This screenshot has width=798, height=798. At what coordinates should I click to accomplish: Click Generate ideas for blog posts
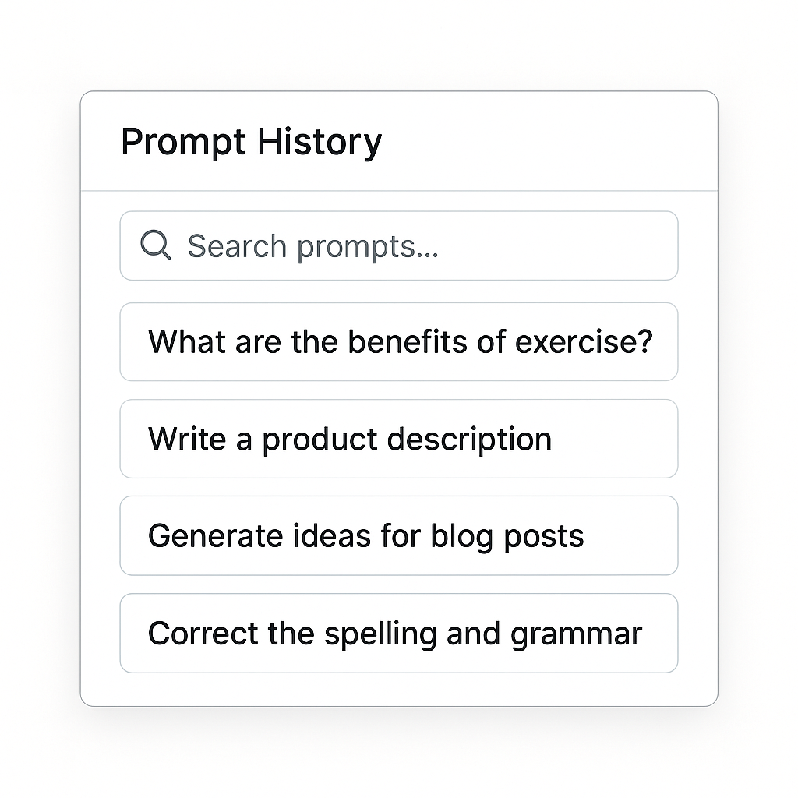coord(399,535)
